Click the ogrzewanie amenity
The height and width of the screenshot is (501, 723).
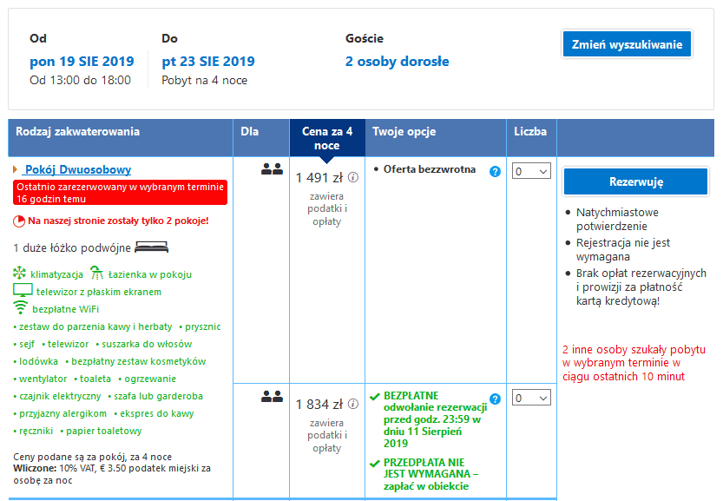click(x=150, y=379)
